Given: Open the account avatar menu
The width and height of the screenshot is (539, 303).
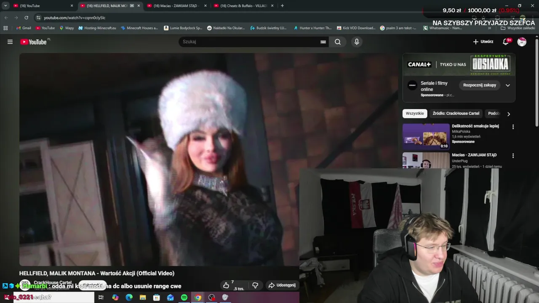Looking at the screenshot, I should coord(522,42).
